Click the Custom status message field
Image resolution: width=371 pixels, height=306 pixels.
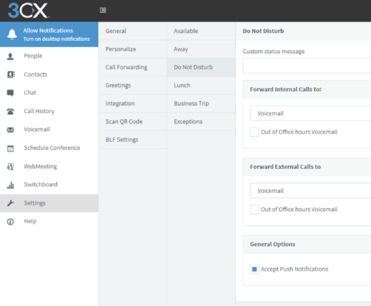(307, 66)
